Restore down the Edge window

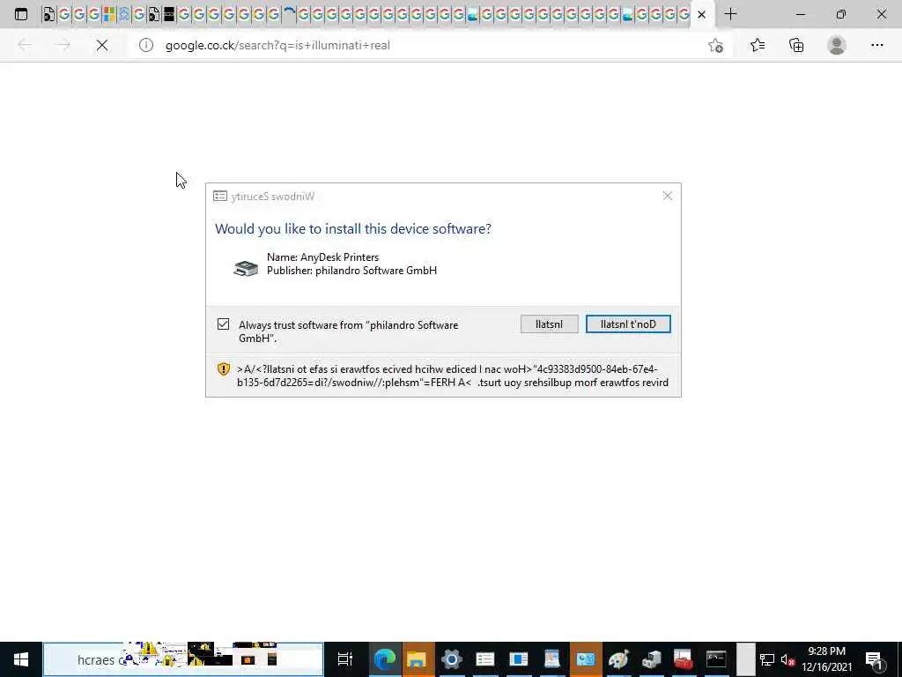[x=841, y=14]
